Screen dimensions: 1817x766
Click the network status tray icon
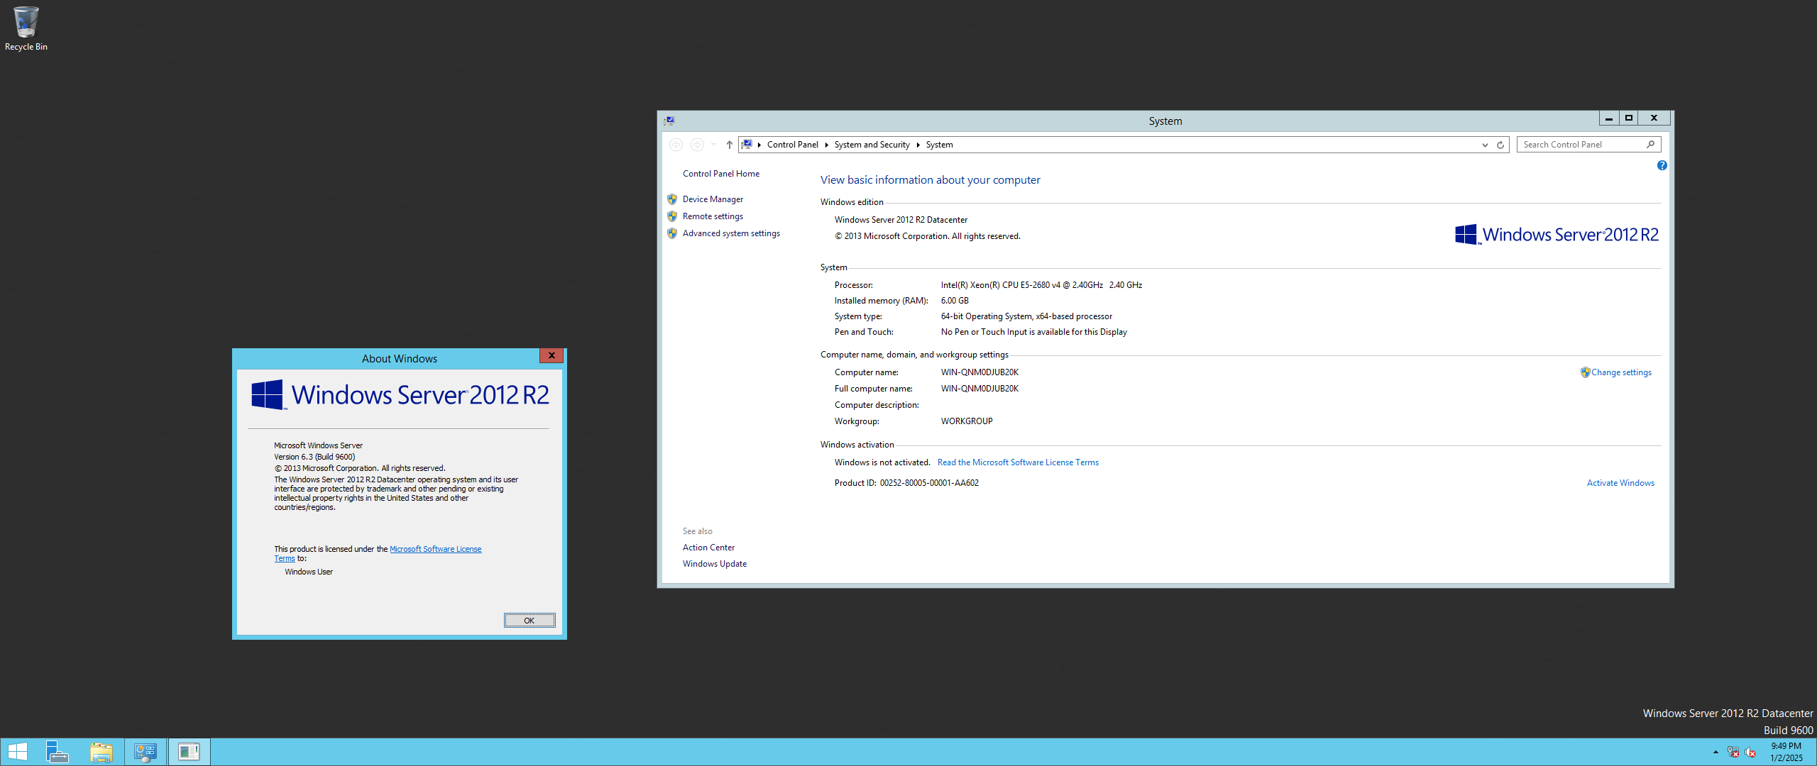(1733, 752)
